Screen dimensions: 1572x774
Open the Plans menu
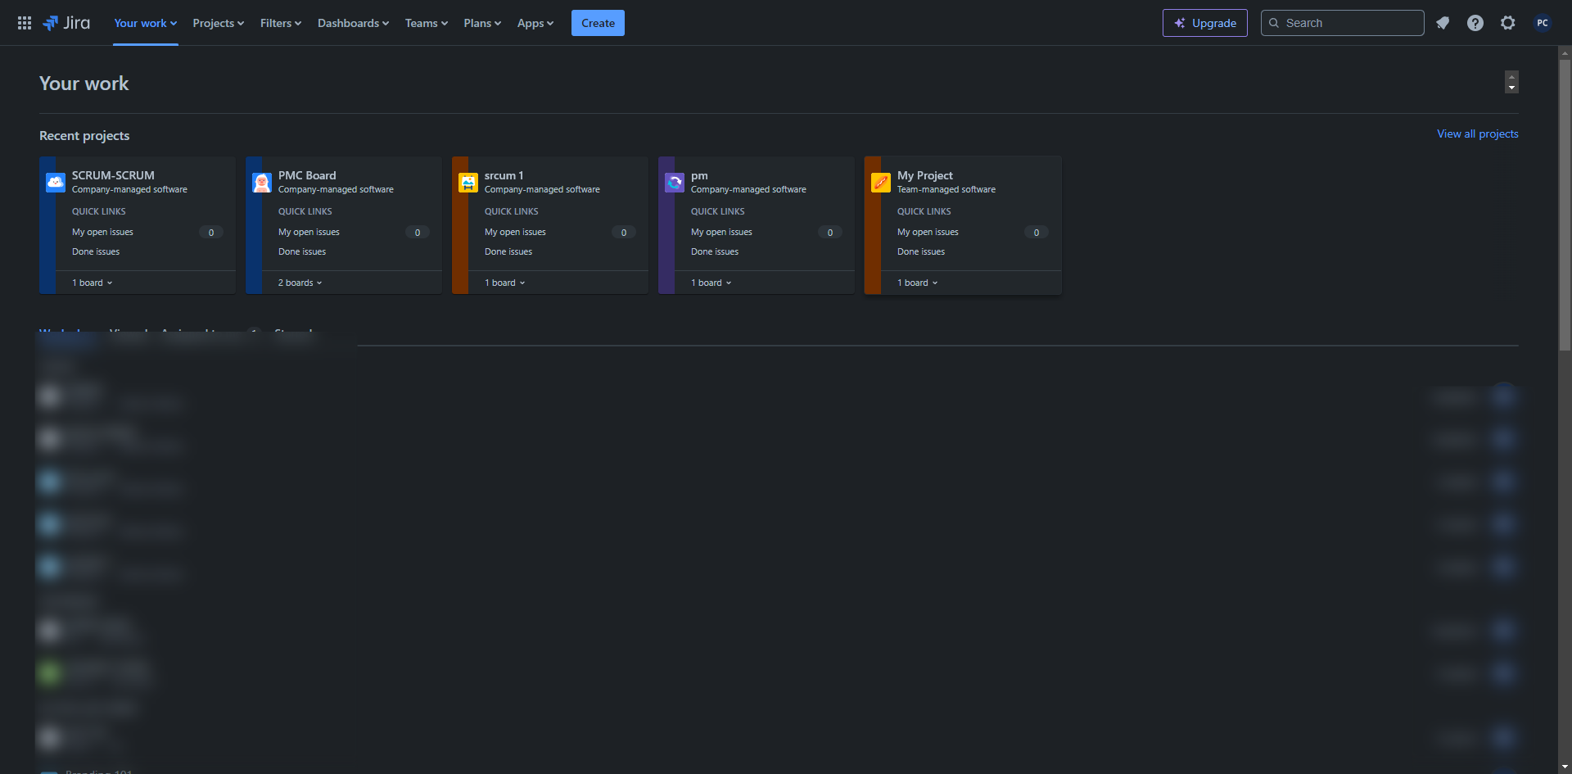[x=482, y=23]
